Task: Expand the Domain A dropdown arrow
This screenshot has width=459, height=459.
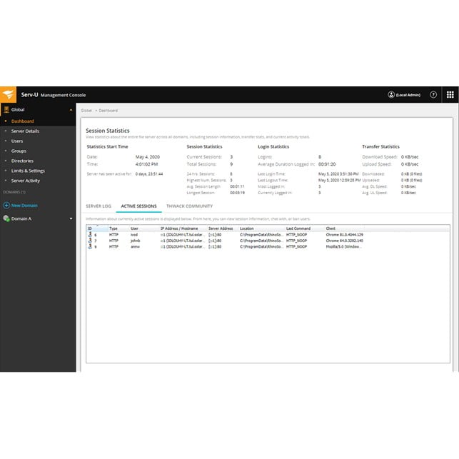Action: click(71, 218)
